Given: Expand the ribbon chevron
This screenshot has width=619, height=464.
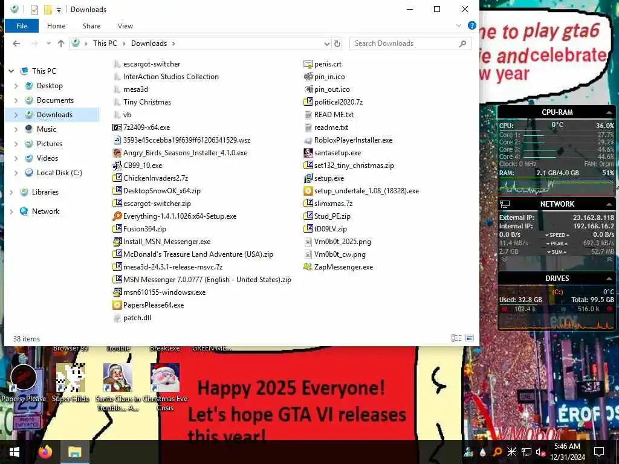Looking at the screenshot, I should coord(459,25).
